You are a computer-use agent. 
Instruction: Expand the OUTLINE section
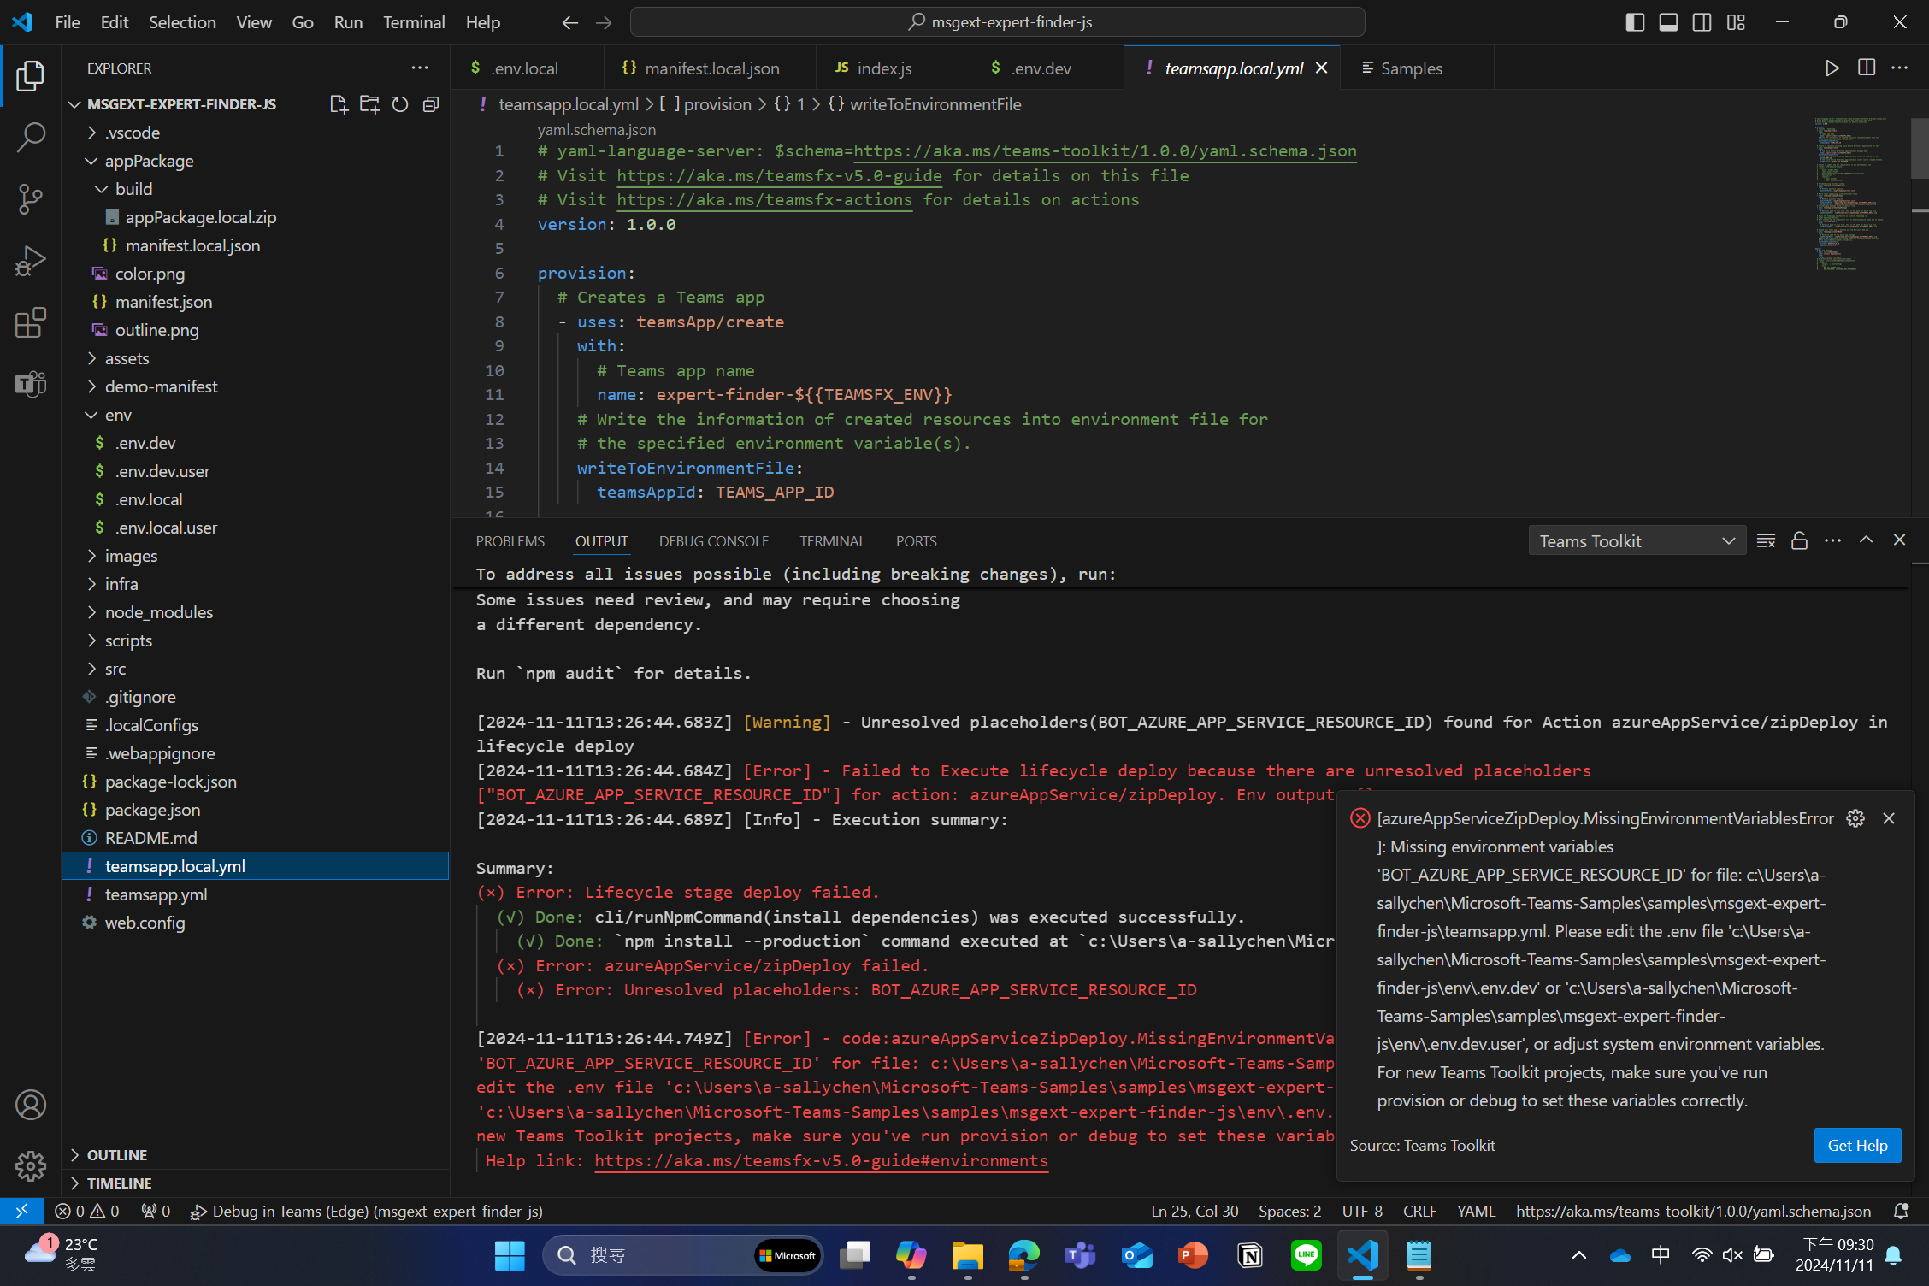(x=255, y=1154)
